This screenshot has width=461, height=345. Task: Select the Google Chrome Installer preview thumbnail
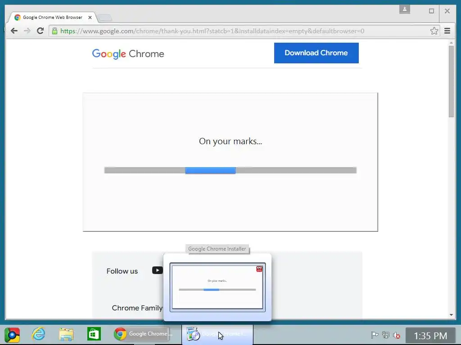click(x=217, y=287)
